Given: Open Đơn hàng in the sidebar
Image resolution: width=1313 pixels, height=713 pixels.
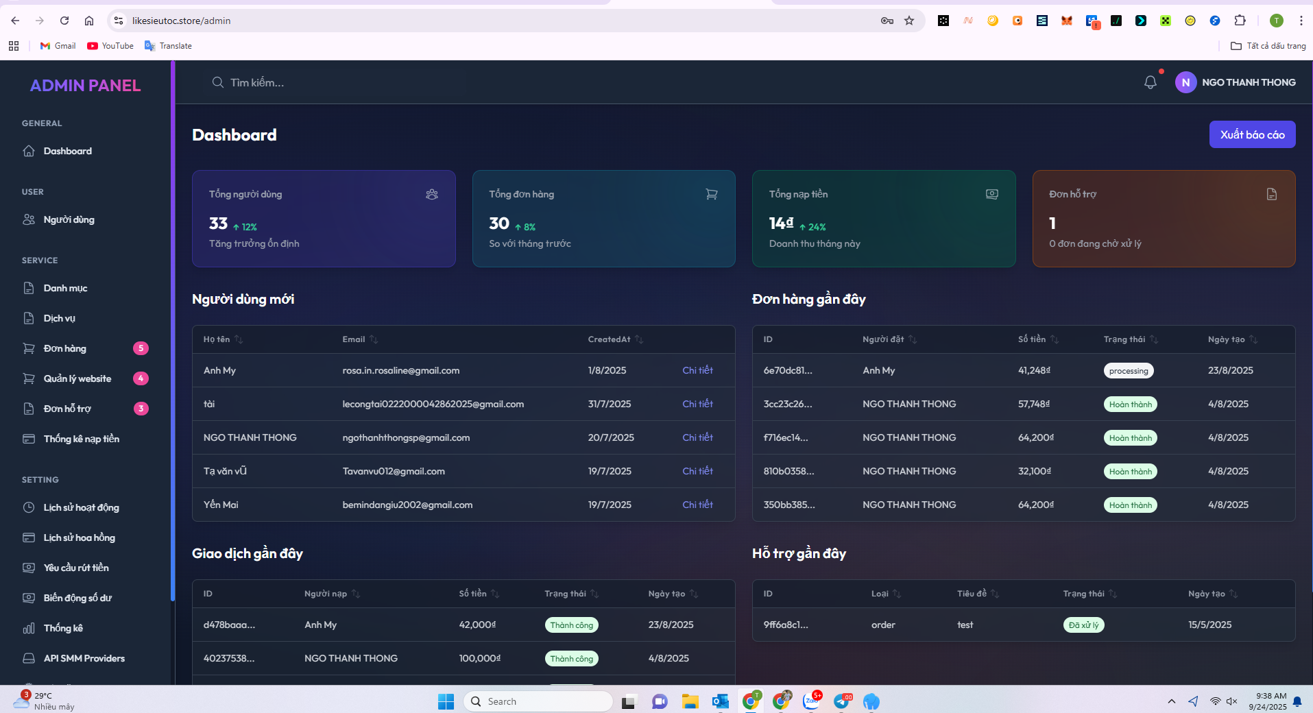Looking at the screenshot, I should (x=65, y=348).
